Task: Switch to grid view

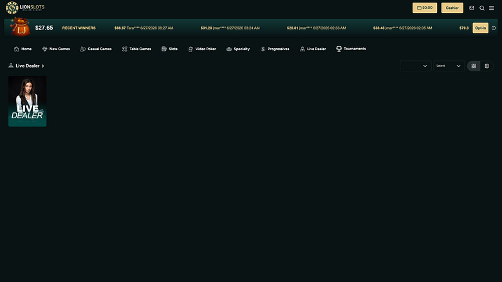Action: coord(474,66)
